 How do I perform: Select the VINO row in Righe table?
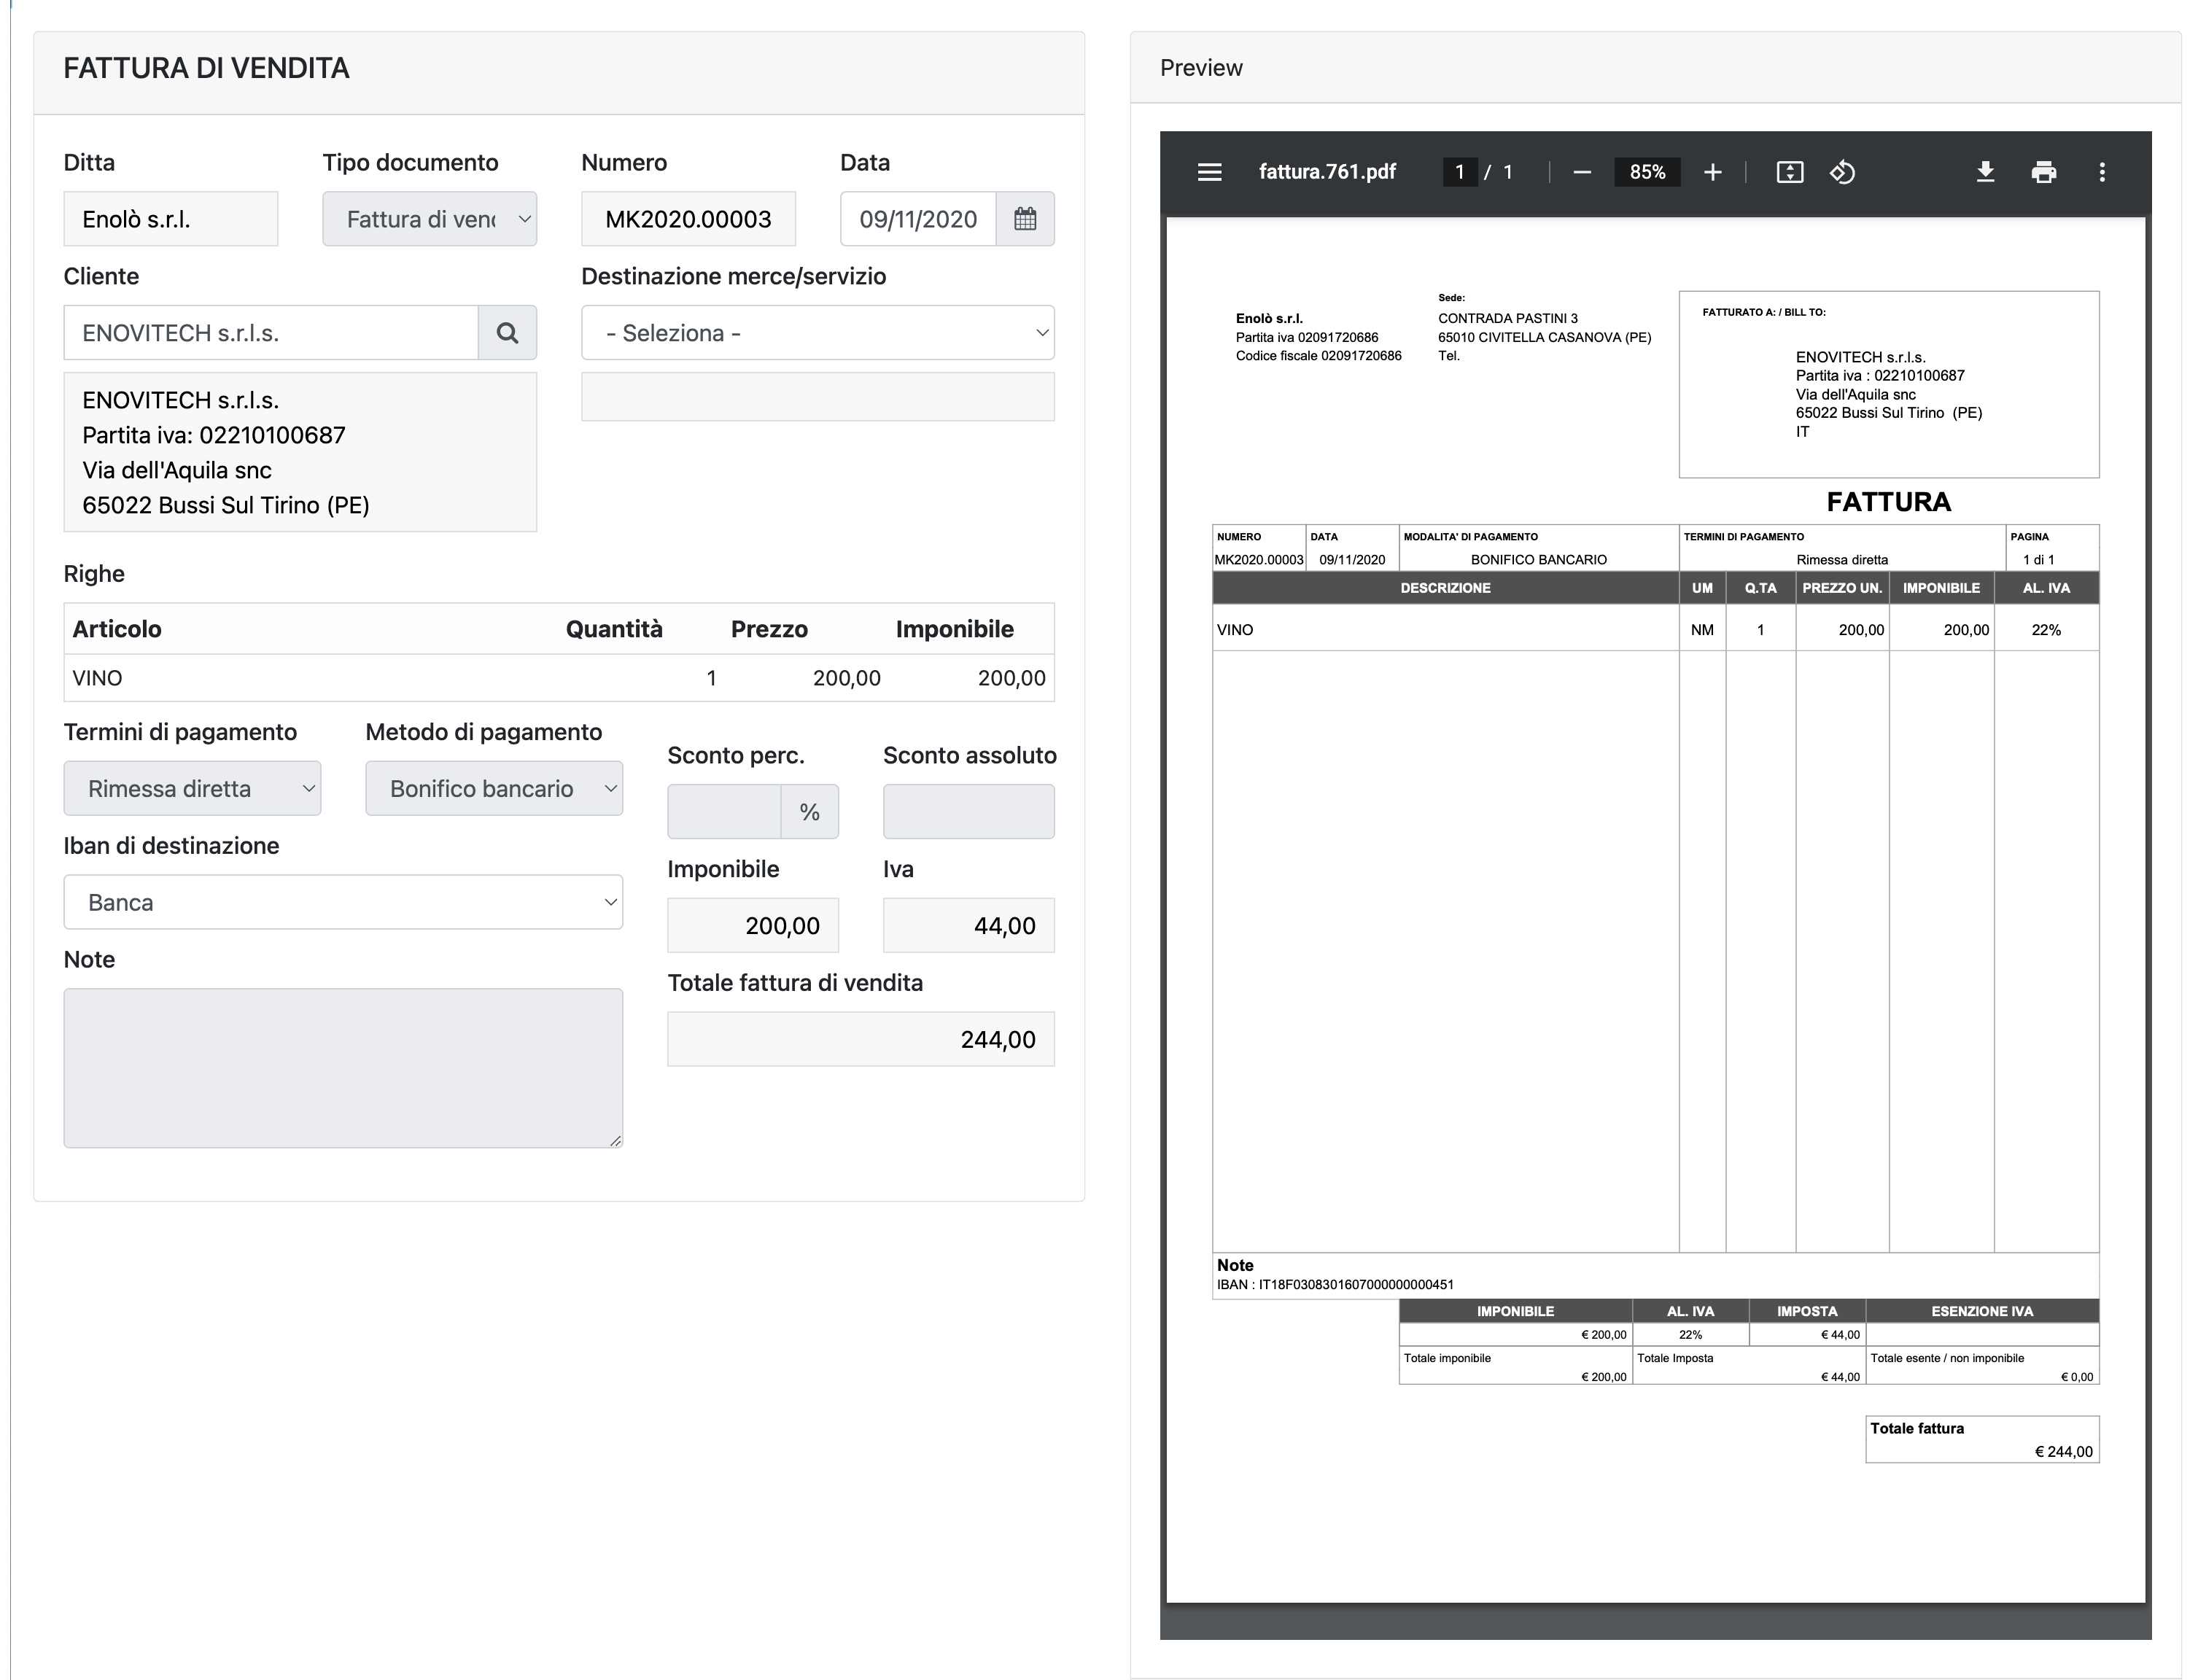(x=559, y=678)
